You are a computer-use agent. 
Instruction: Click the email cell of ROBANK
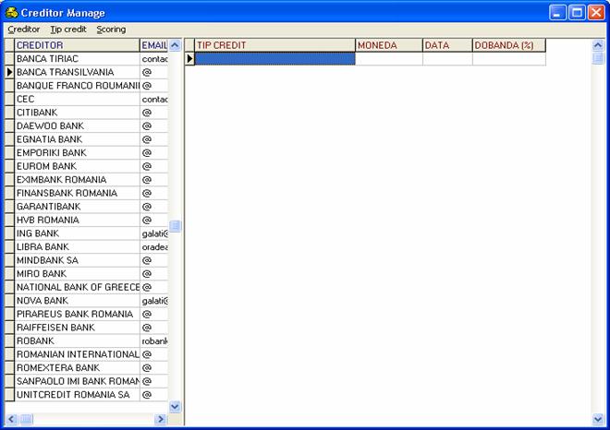154,341
